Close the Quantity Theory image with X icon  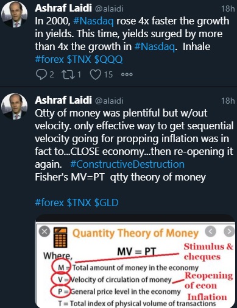click(44, 231)
